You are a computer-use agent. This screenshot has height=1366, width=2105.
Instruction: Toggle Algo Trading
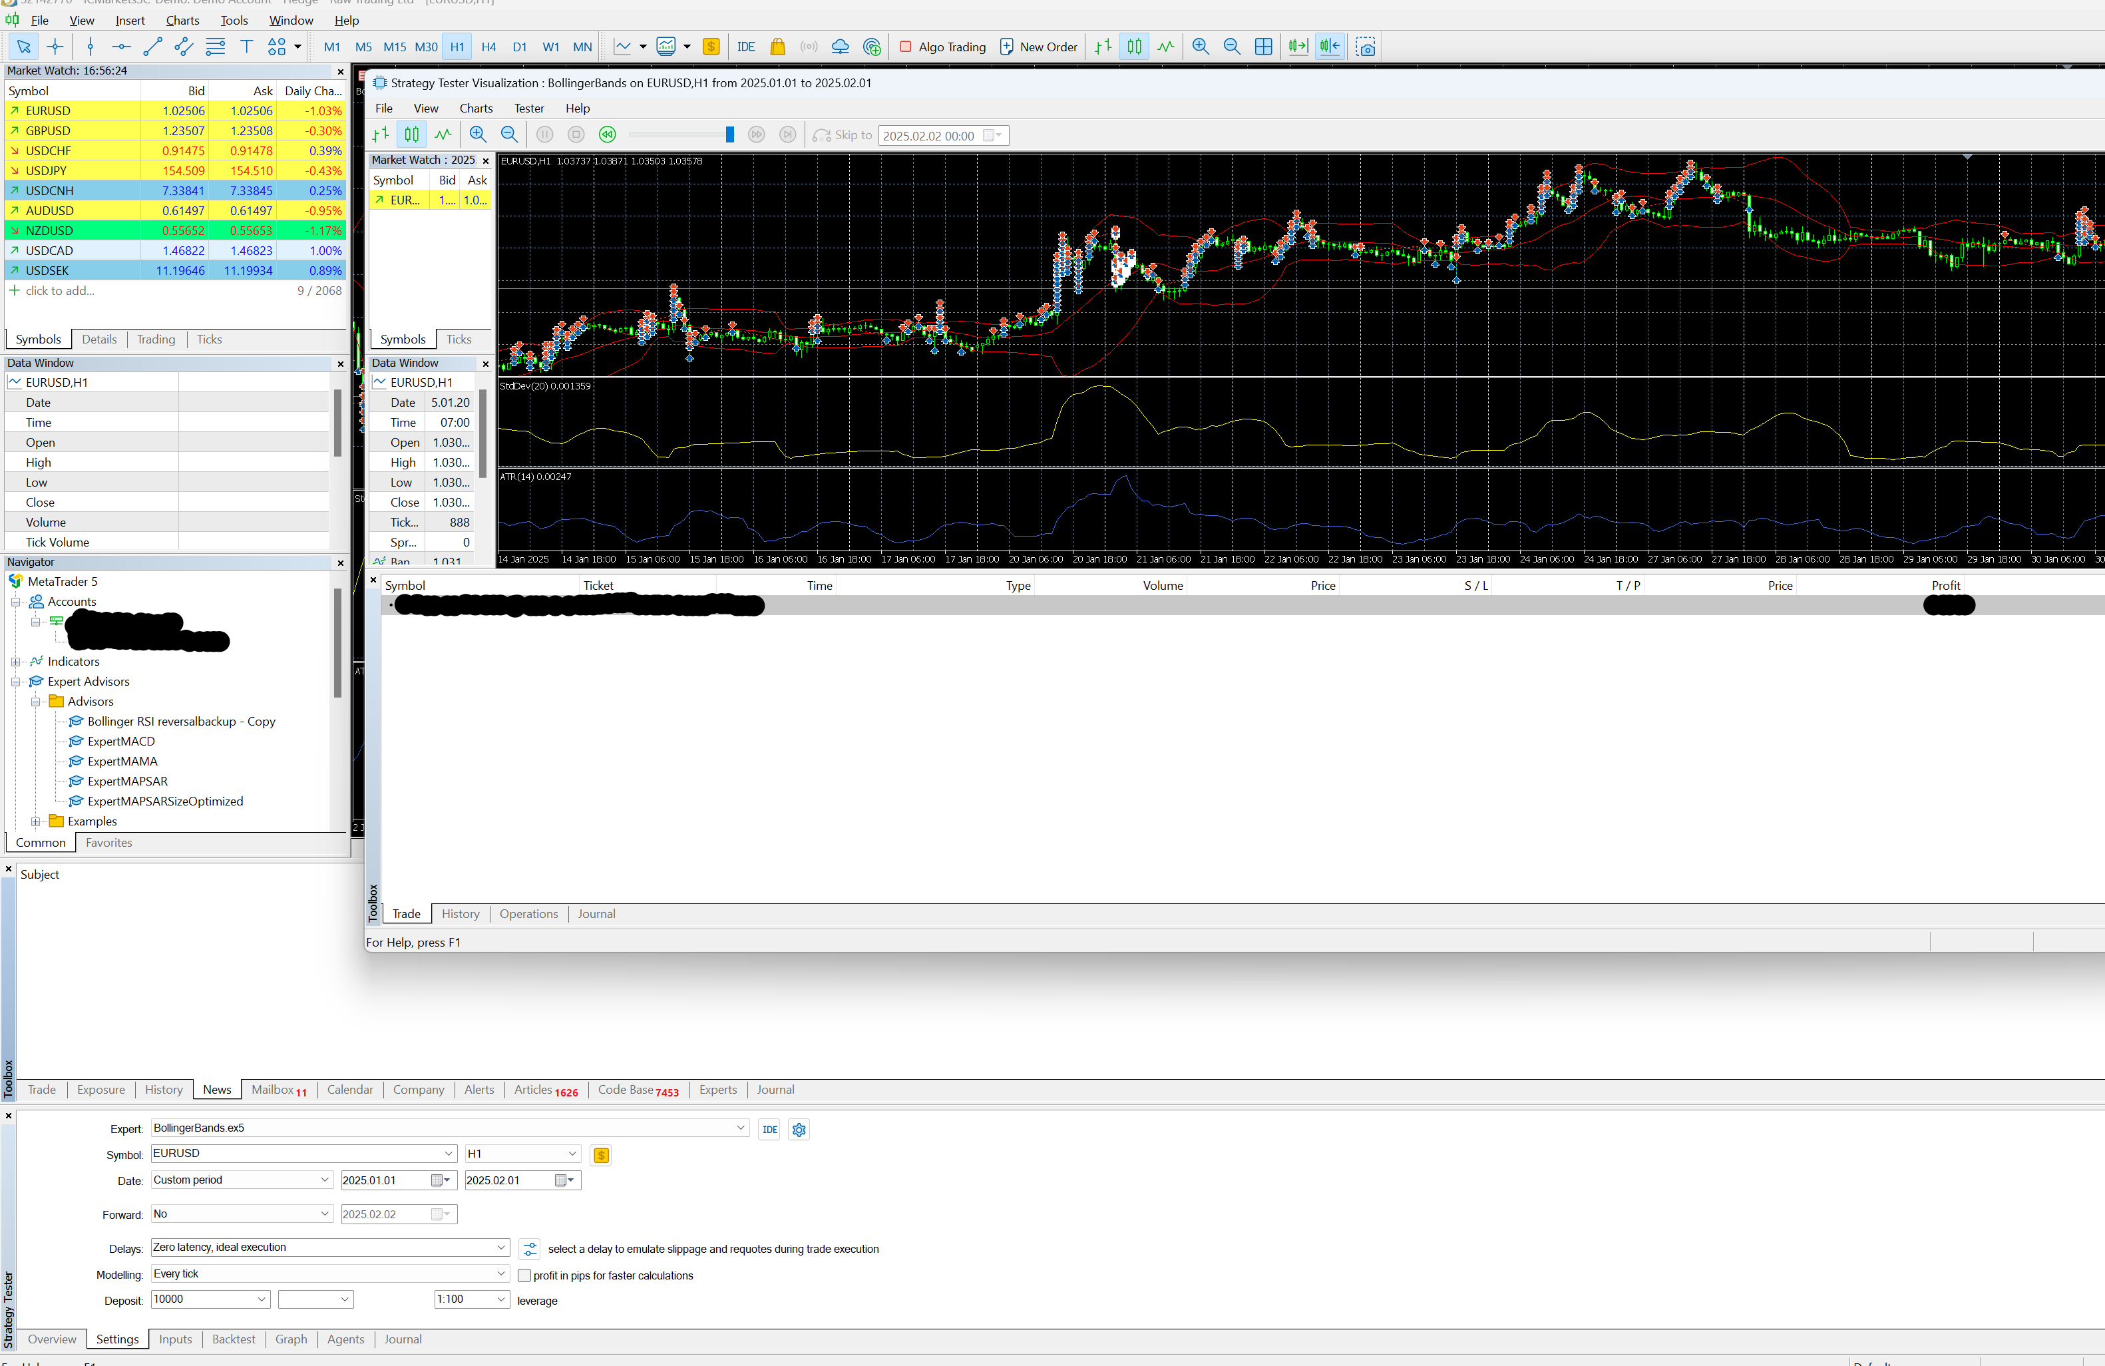coord(943,47)
